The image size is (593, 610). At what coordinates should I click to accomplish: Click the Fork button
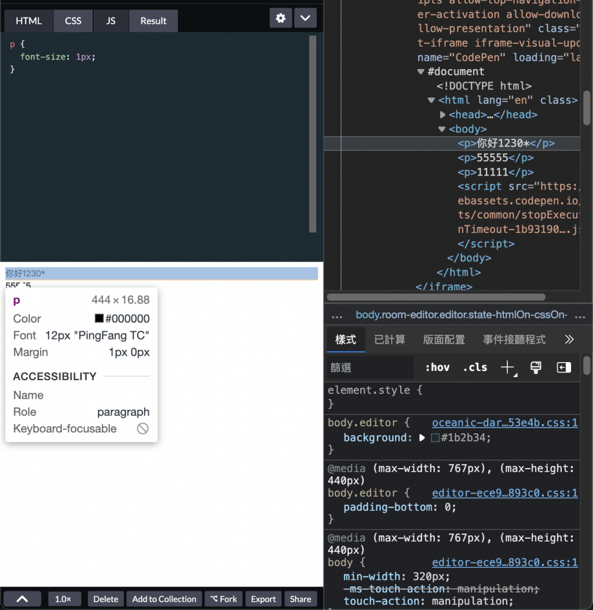[x=224, y=599]
